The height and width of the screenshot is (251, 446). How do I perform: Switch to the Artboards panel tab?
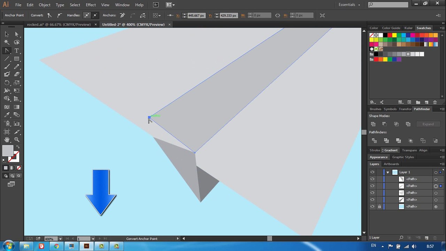point(391,164)
